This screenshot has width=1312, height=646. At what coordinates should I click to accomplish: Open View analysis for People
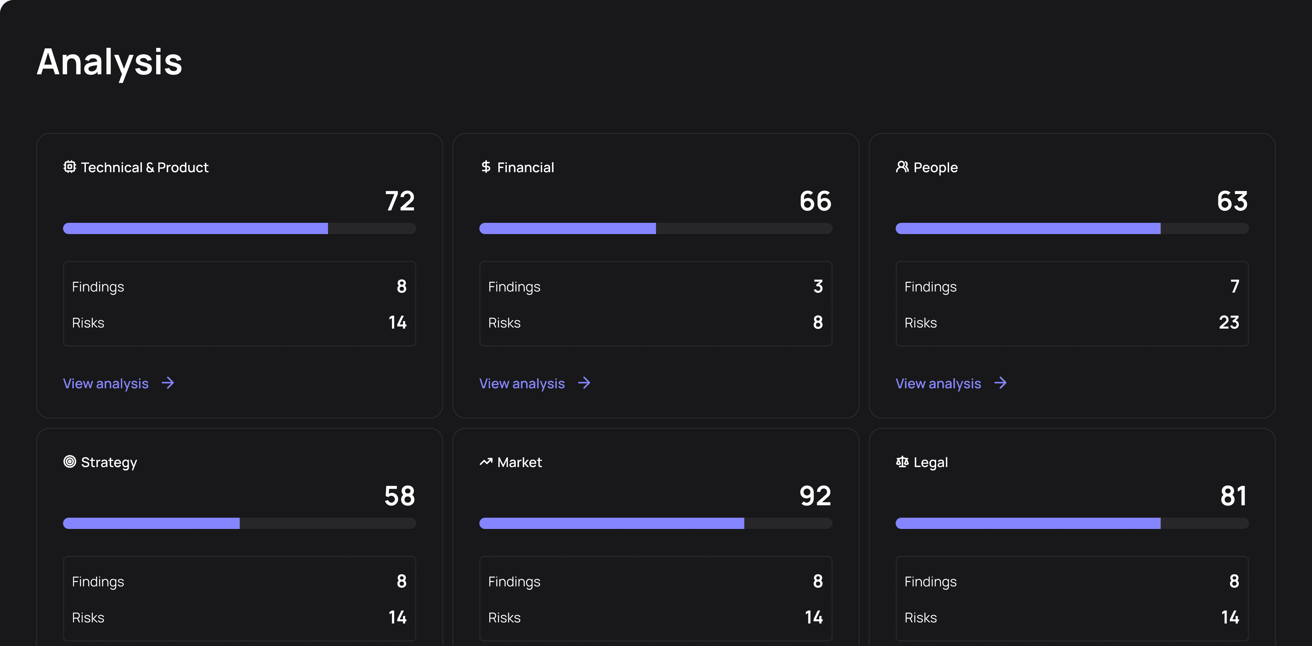(x=938, y=383)
